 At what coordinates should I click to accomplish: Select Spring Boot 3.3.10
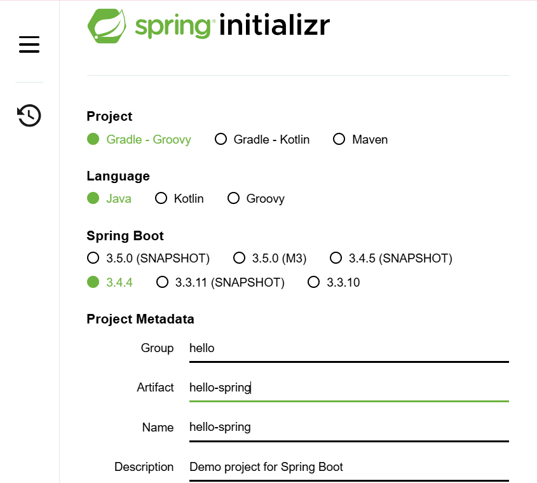click(x=334, y=282)
